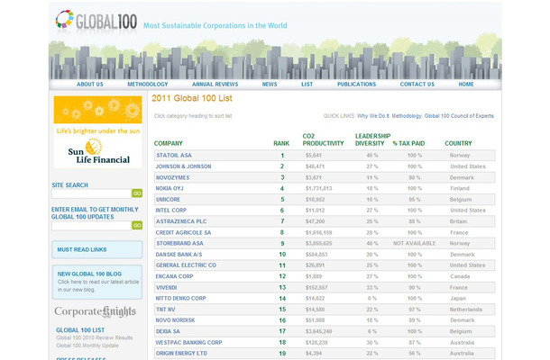Select the $152,557 CO2 value for Vivendi

pyautogui.click(x=316, y=287)
